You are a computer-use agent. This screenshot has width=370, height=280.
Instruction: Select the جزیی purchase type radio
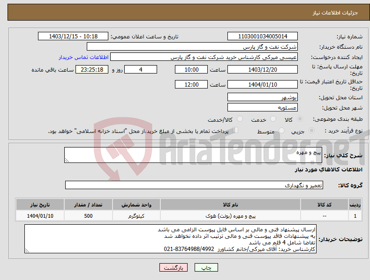pyautogui.click(x=311, y=131)
